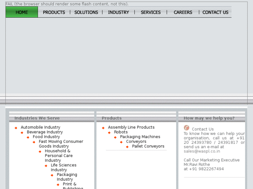Click the orange arrow beside Fast Moving Consumer
The width and height of the screenshot is (253, 189).
(x=34, y=142)
